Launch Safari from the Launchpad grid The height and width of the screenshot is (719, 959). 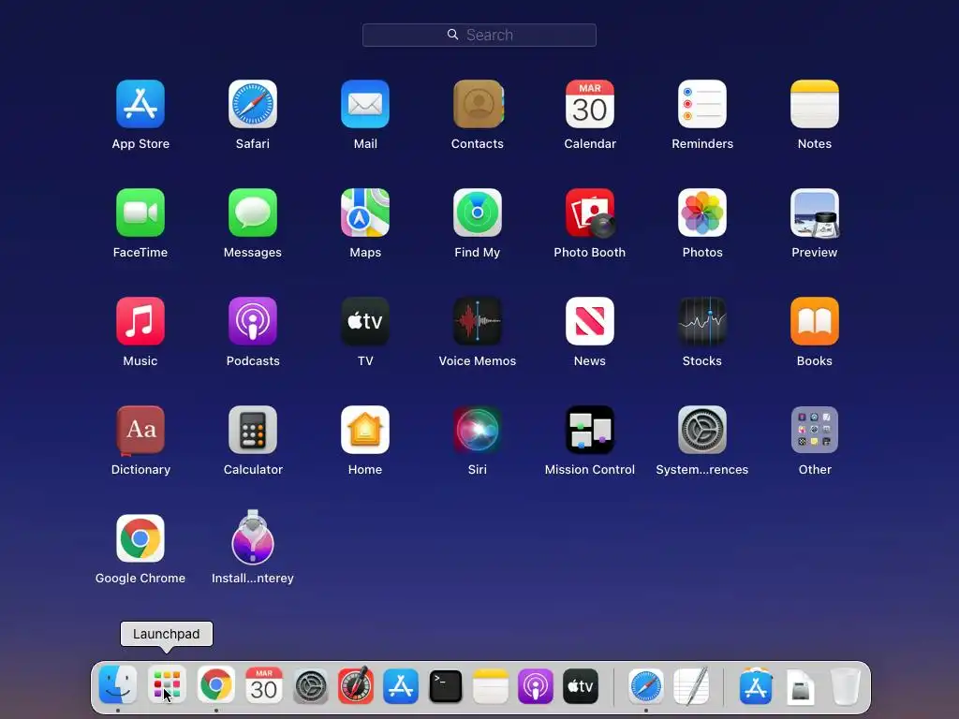pyautogui.click(x=253, y=104)
